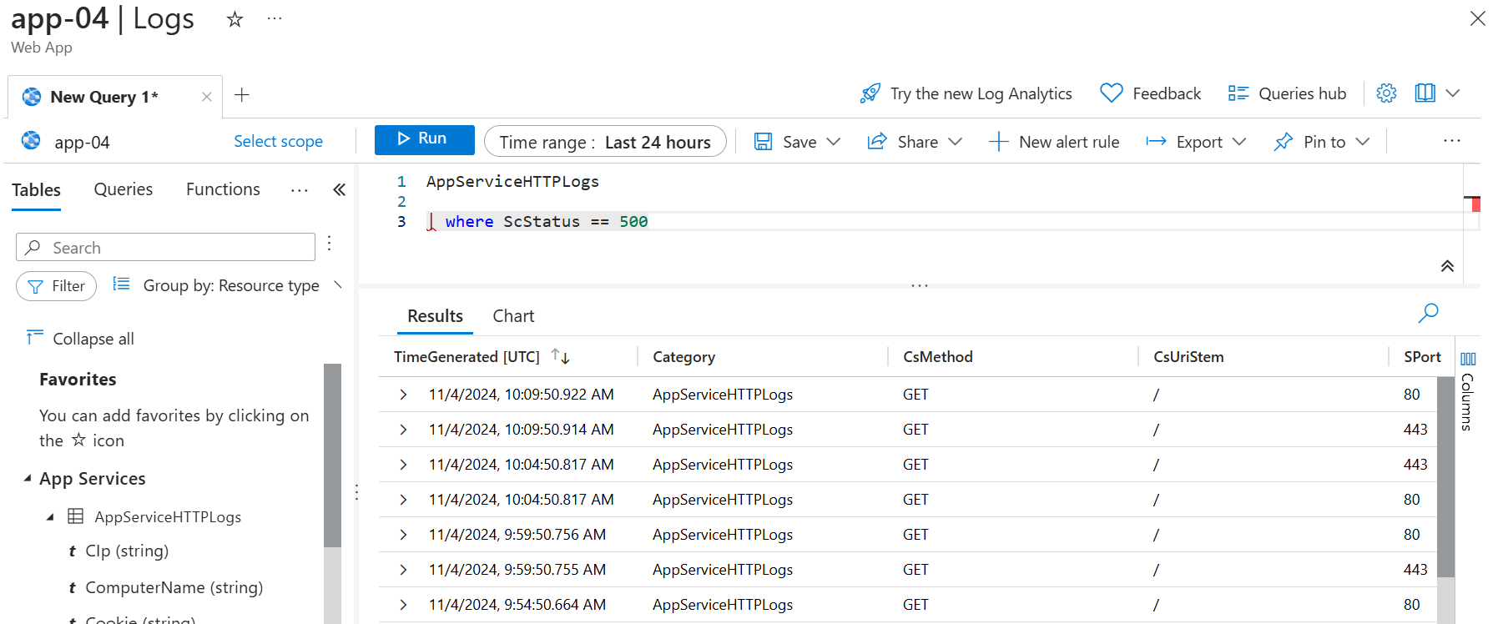
Task: Switch to the Functions tab
Action: 223,189
